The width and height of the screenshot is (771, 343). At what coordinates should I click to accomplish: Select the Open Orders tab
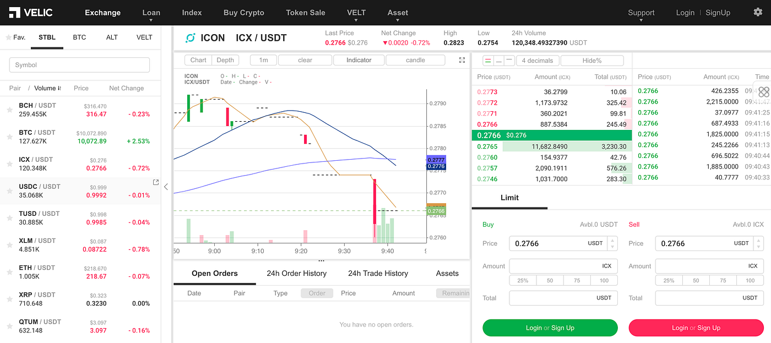215,273
